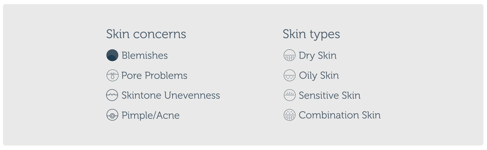Choose the Pore Problems text label
The width and height of the screenshot is (487, 150).
coord(154,75)
